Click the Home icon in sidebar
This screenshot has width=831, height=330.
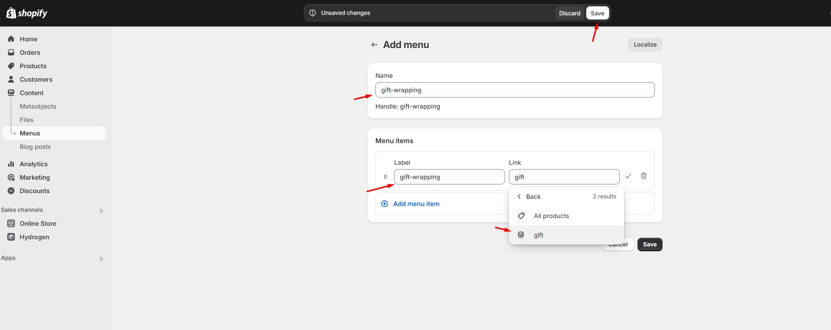(11, 39)
